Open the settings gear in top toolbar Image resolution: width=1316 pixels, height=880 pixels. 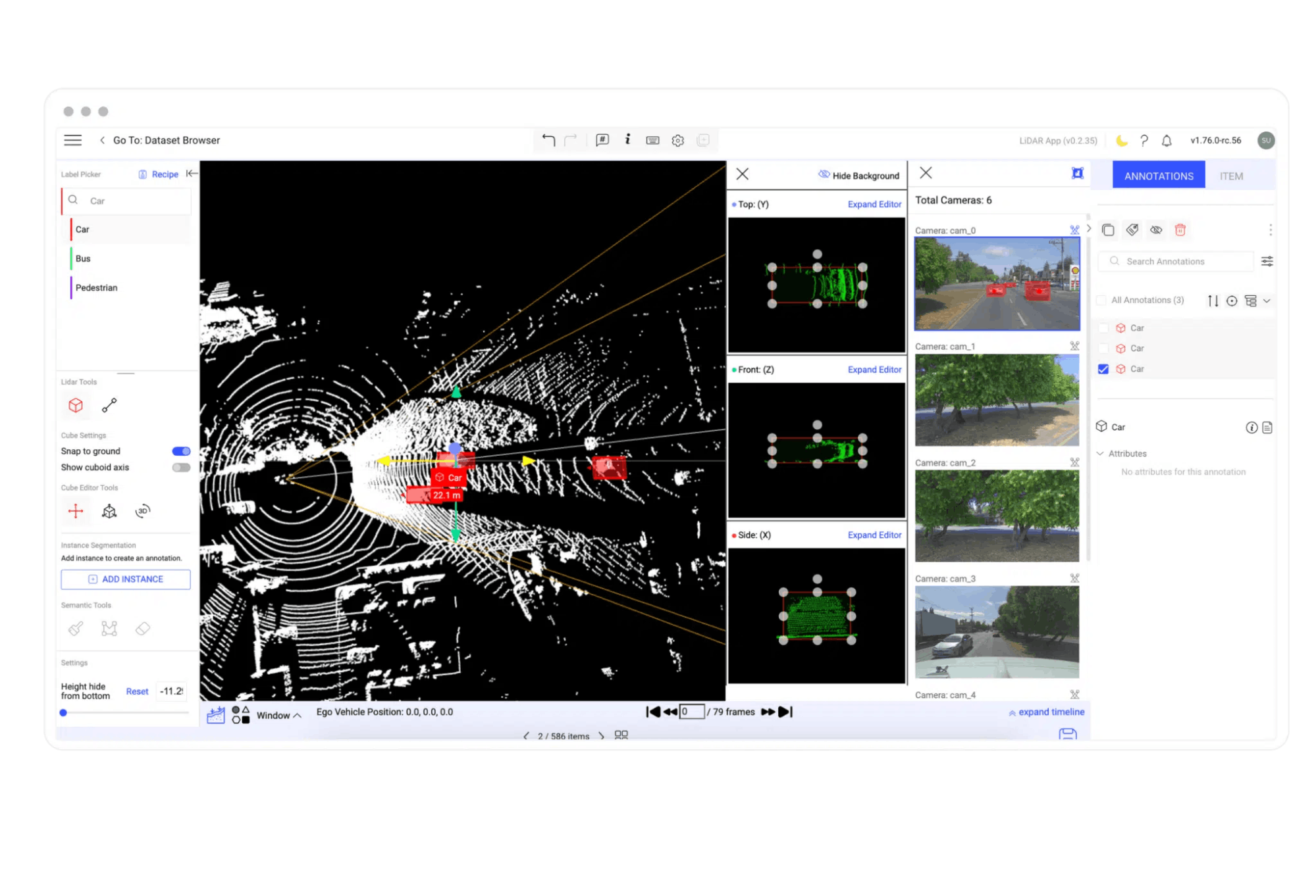(677, 140)
